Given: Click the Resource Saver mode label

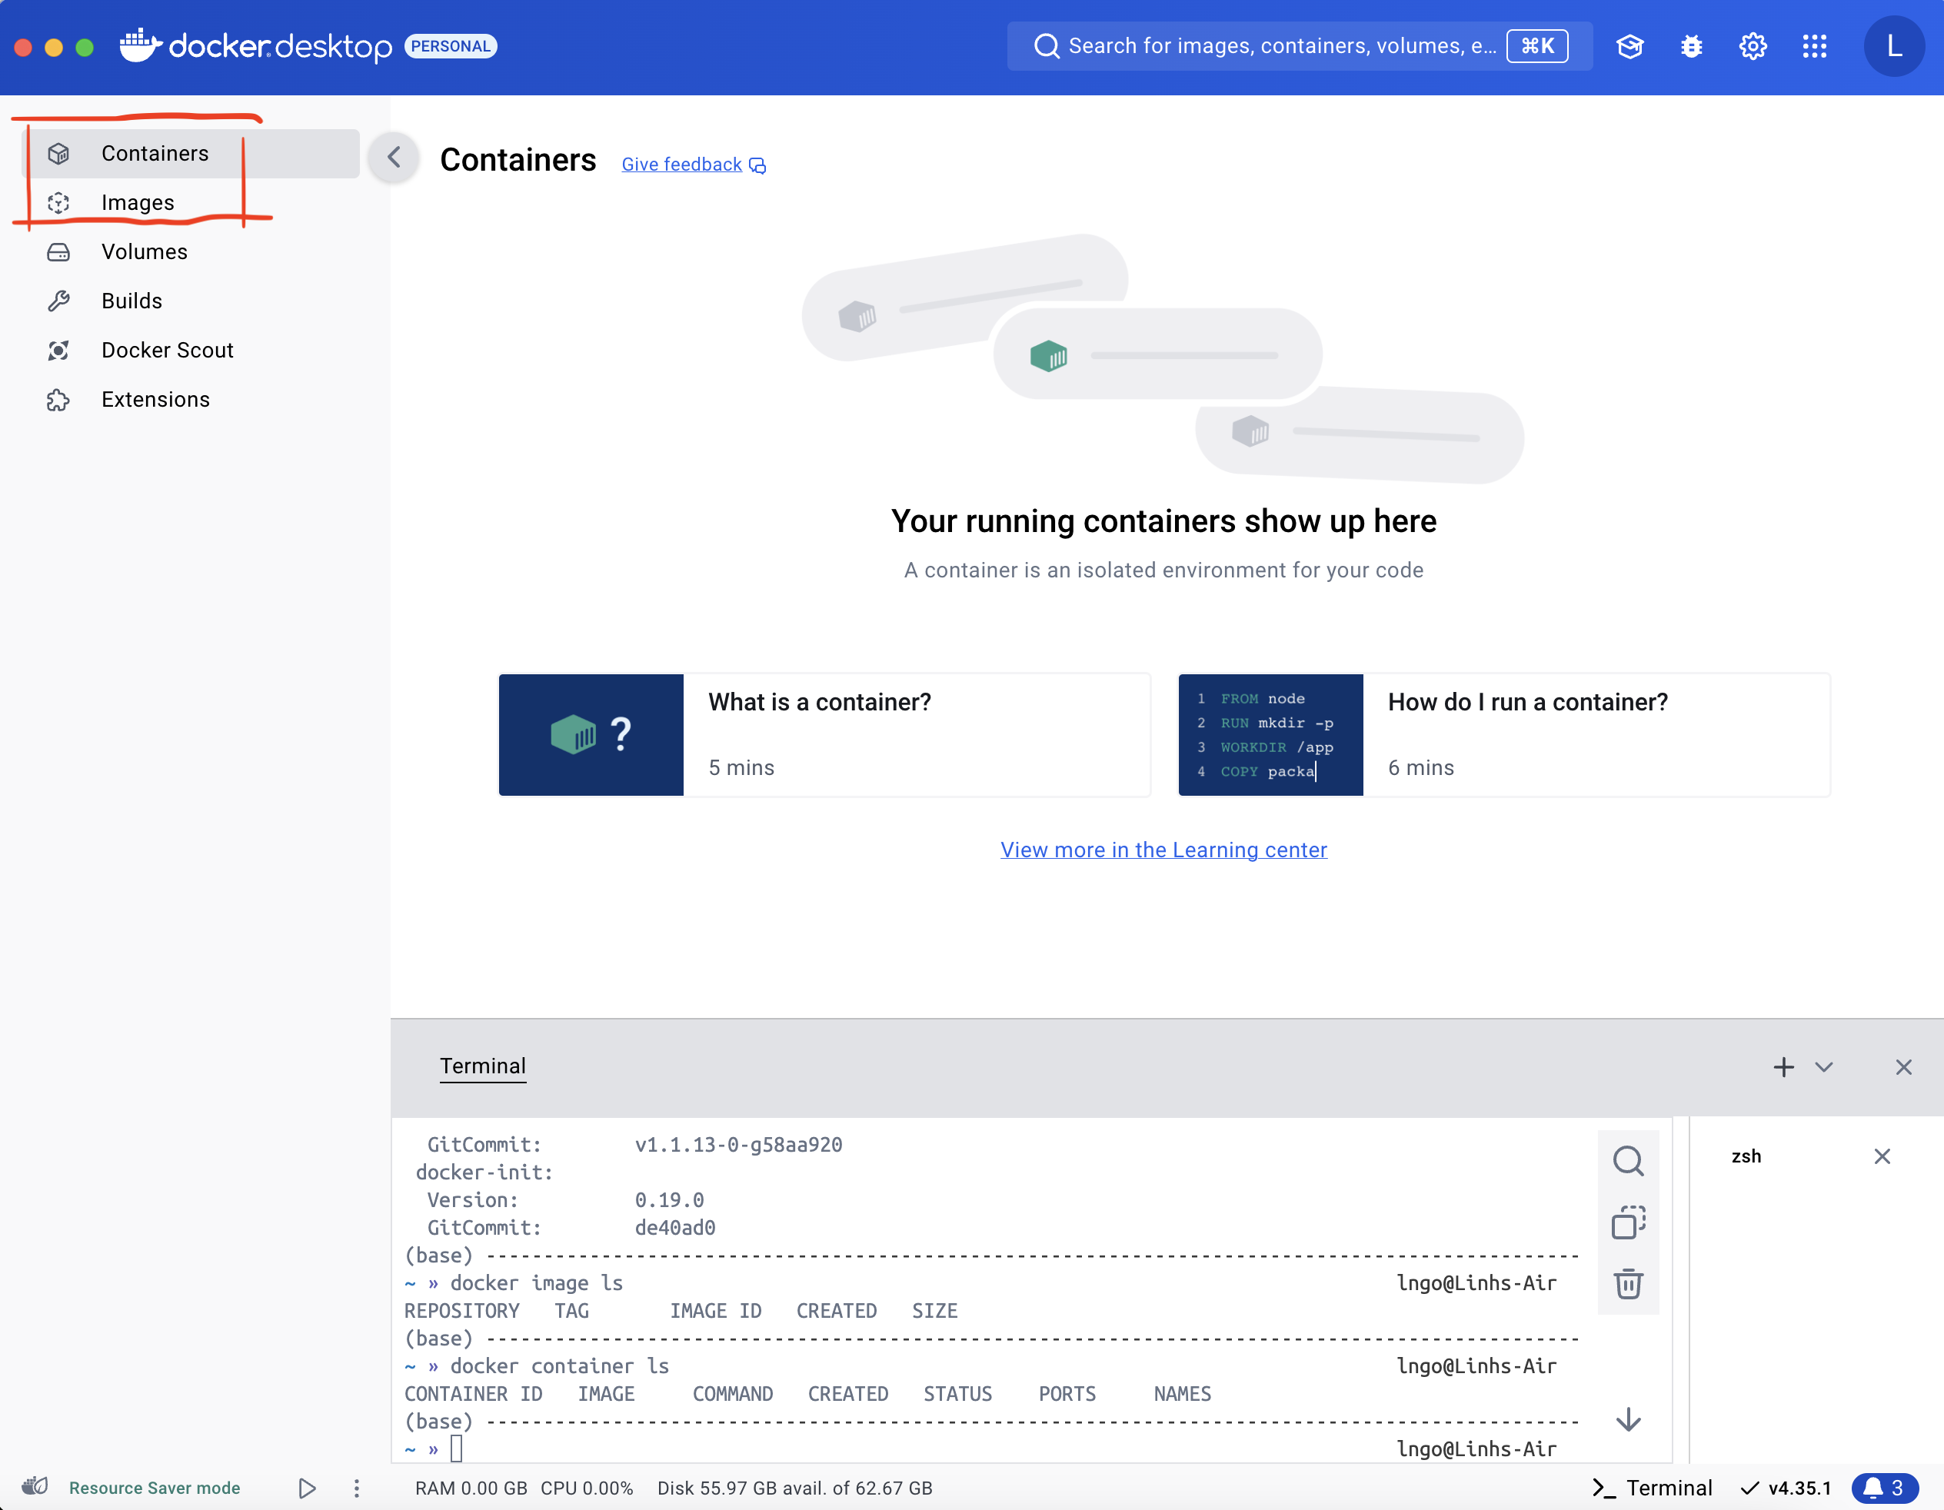Looking at the screenshot, I should (155, 1488).
